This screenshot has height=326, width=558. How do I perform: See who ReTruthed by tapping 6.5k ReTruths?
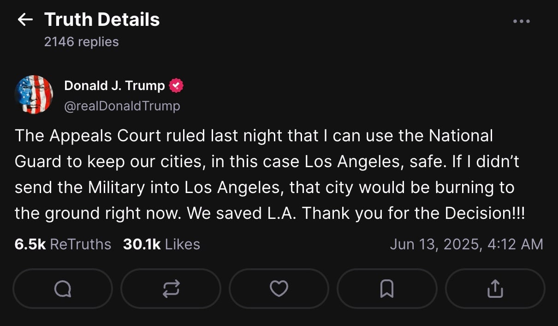point(63,244)
